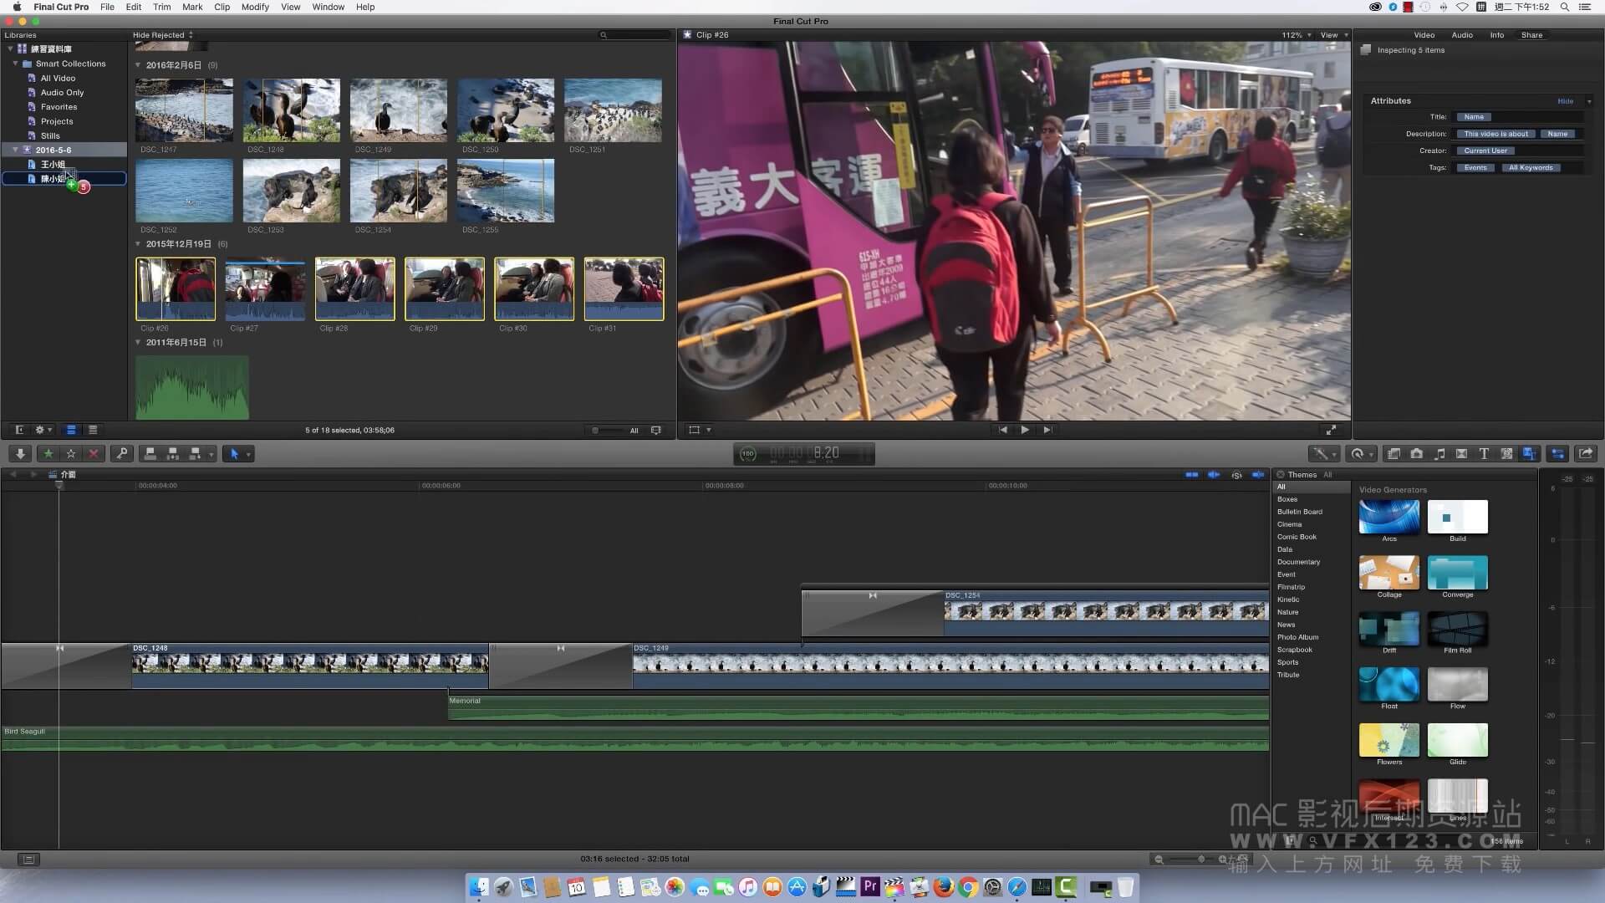Close the Themes browser with x button

(1280, 475)
